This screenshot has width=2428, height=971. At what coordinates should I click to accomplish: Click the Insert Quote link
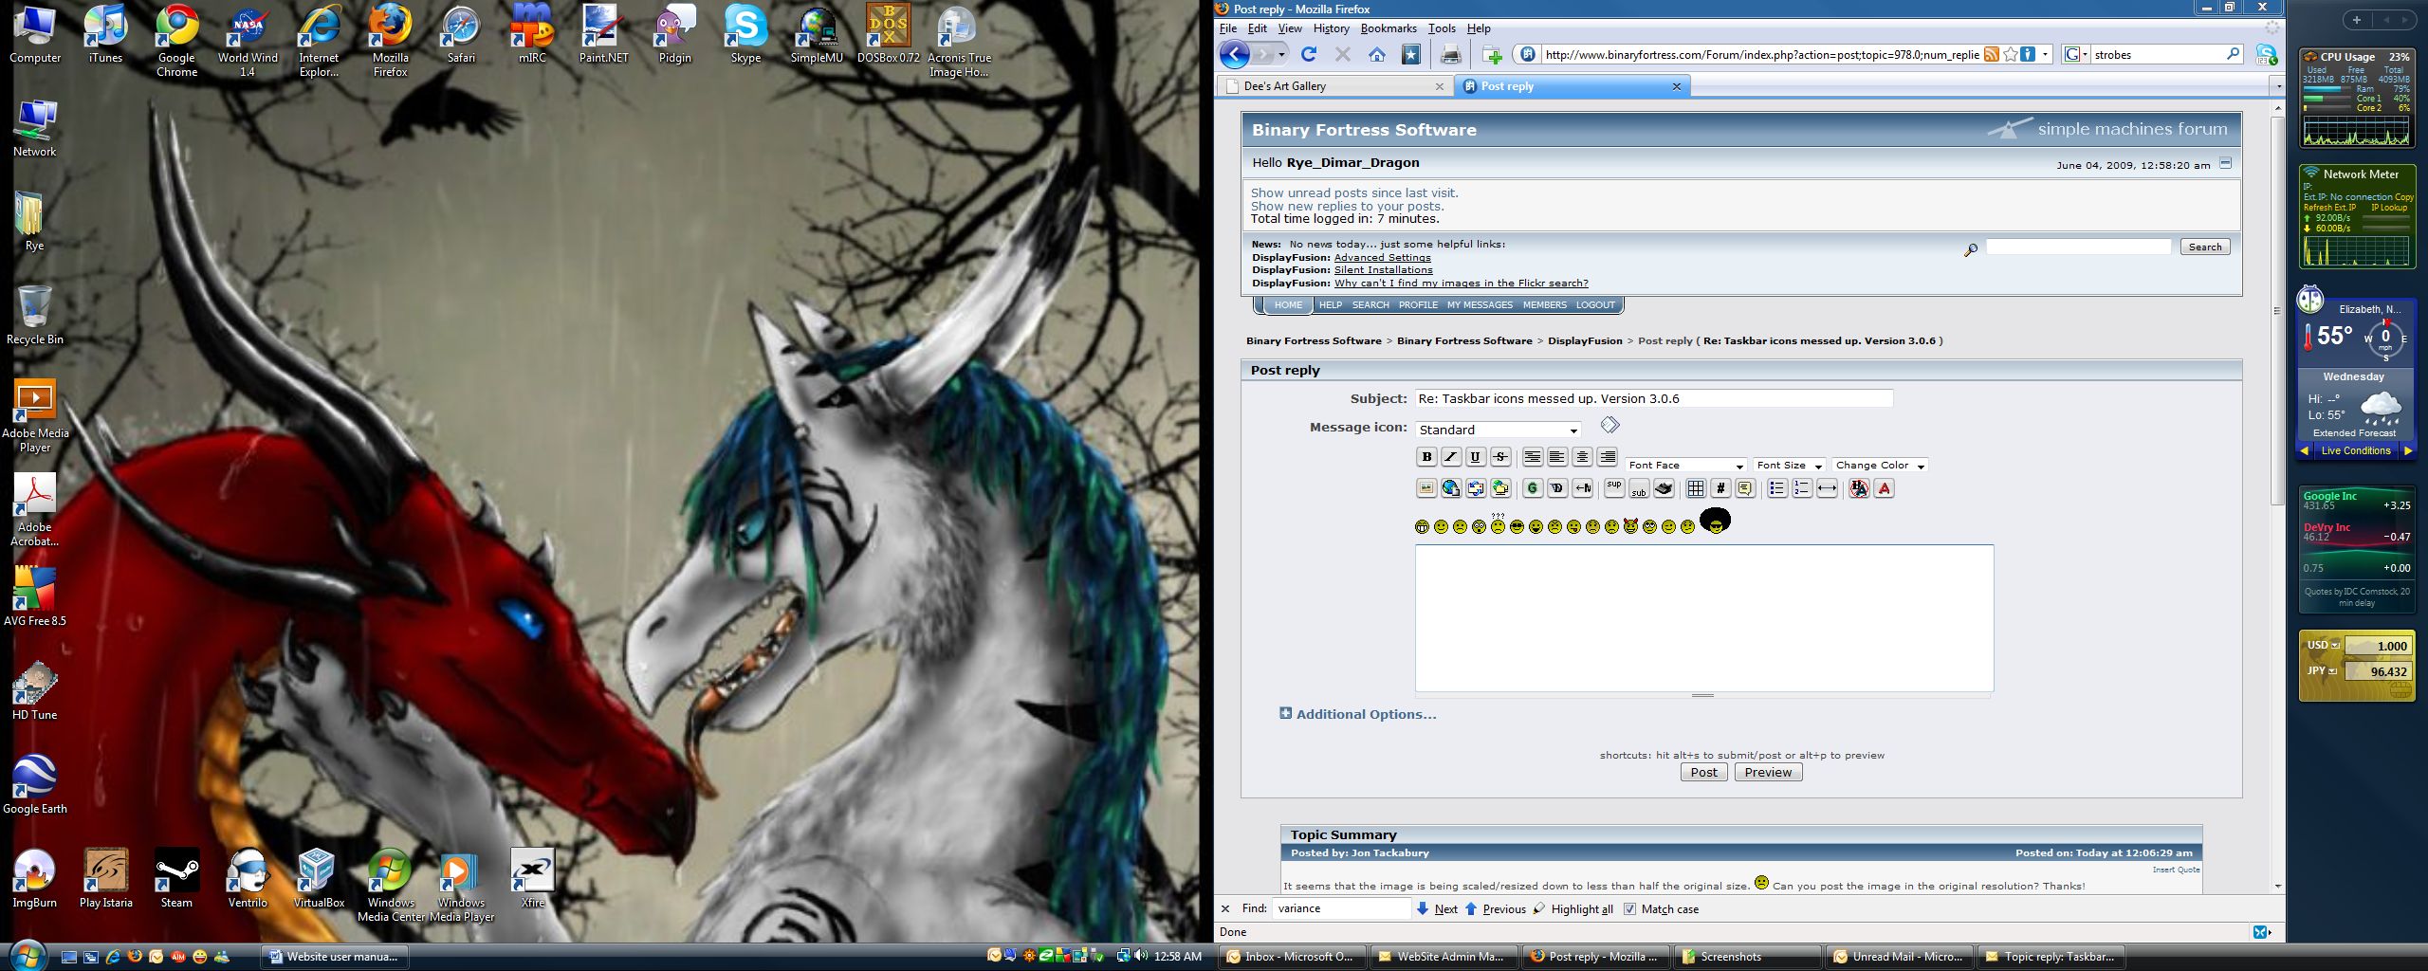tap(2176, 870)
